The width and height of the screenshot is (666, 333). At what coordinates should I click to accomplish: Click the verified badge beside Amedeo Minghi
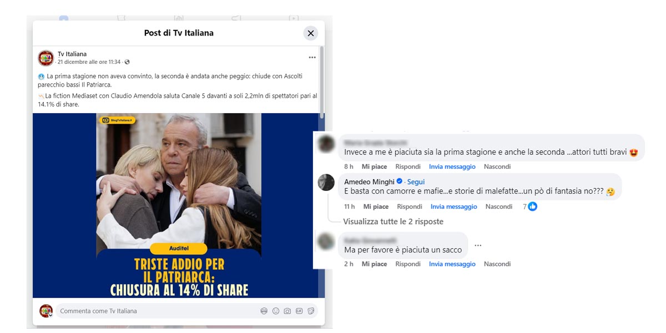(x=400, y=181)
